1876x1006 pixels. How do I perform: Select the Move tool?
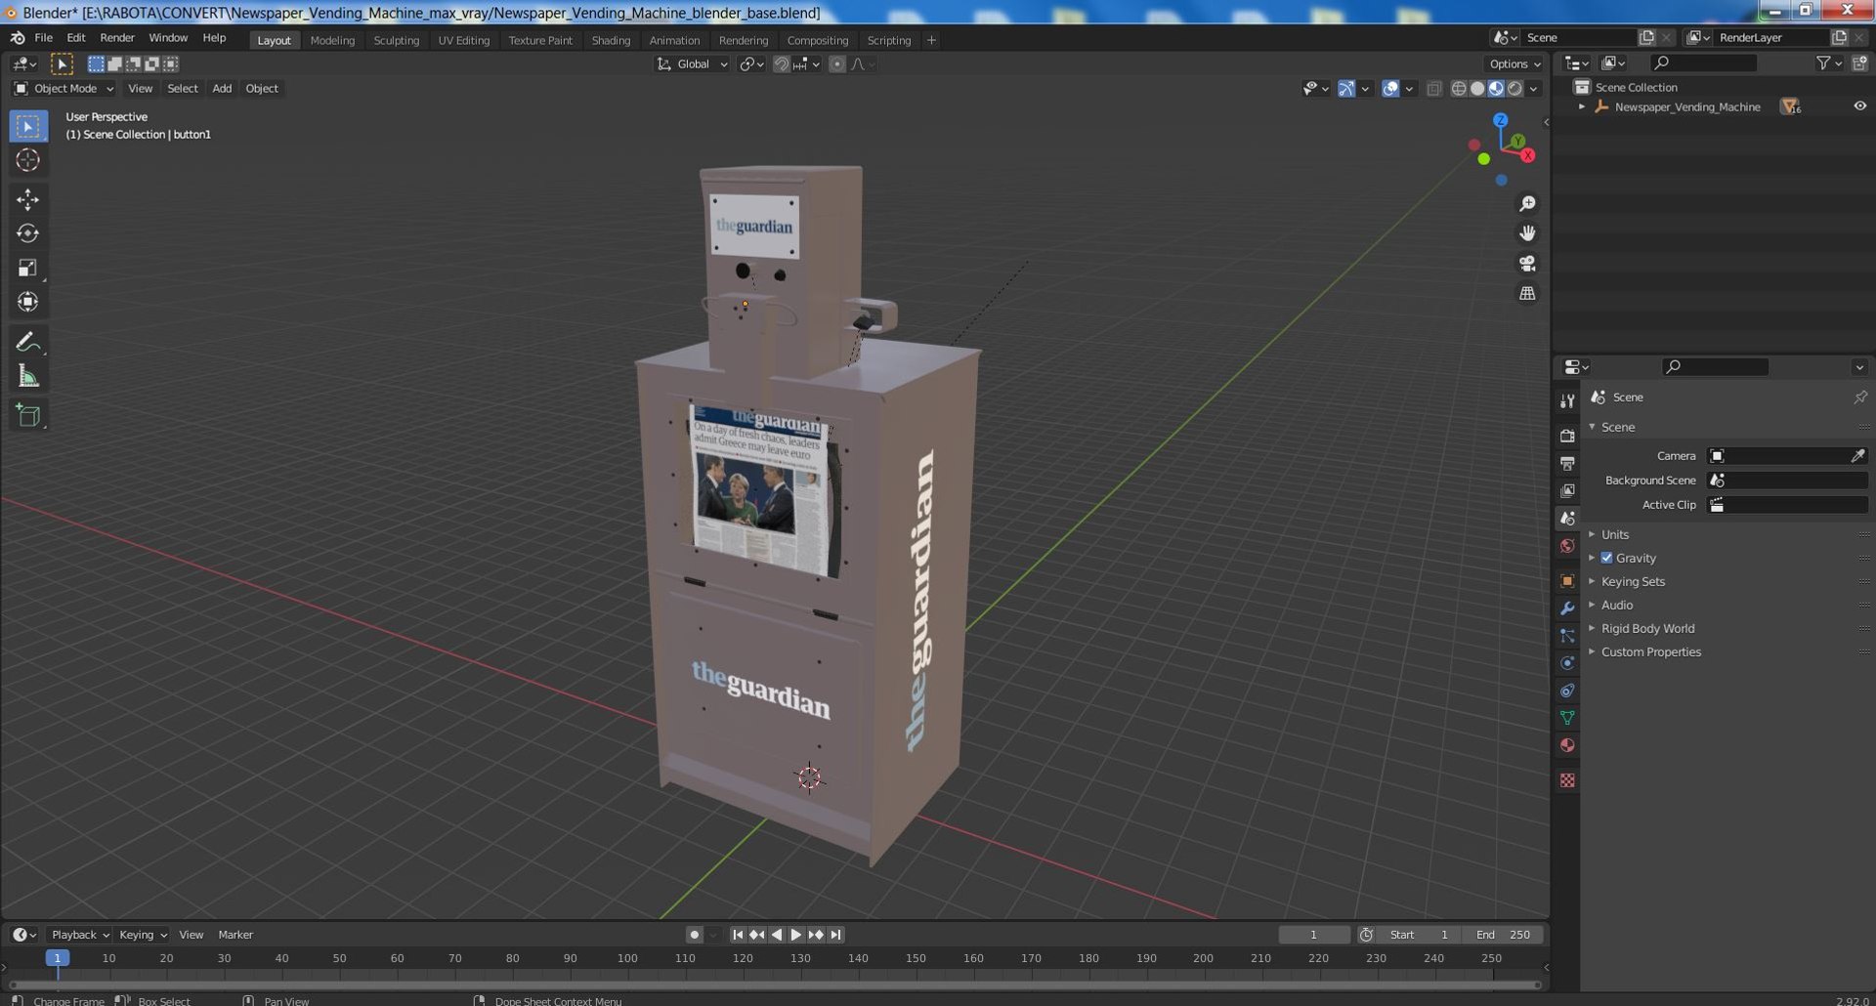pos(27,199)
